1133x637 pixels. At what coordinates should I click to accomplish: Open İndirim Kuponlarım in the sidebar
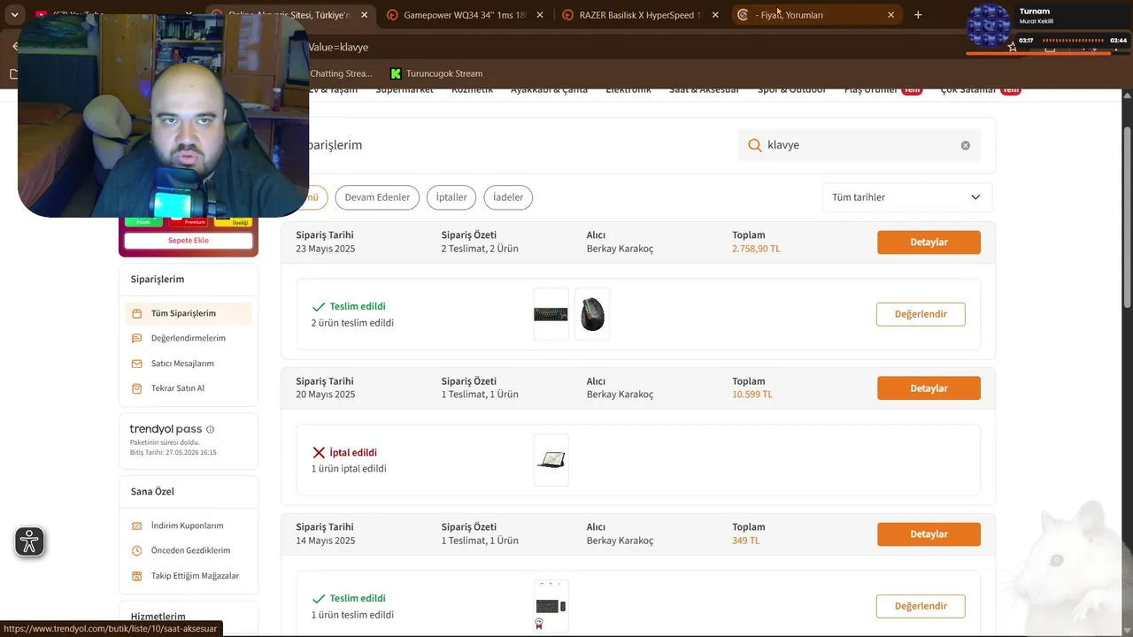189,526
